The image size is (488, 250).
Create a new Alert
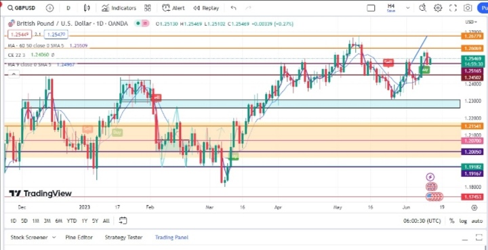click(174, 8)
